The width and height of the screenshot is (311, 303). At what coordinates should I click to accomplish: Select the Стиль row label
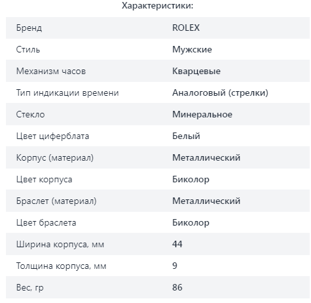point(28,50)
